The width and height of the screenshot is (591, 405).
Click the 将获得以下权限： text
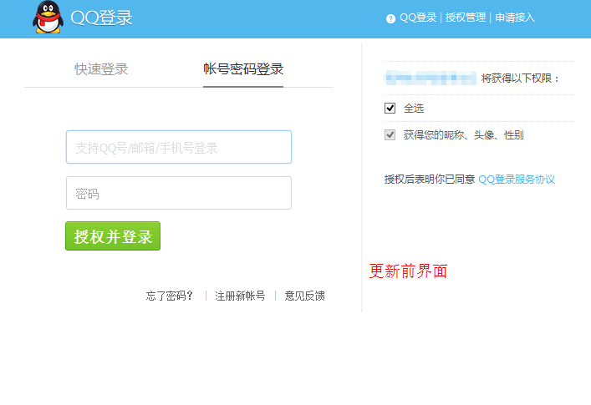(x=520, y=78)
